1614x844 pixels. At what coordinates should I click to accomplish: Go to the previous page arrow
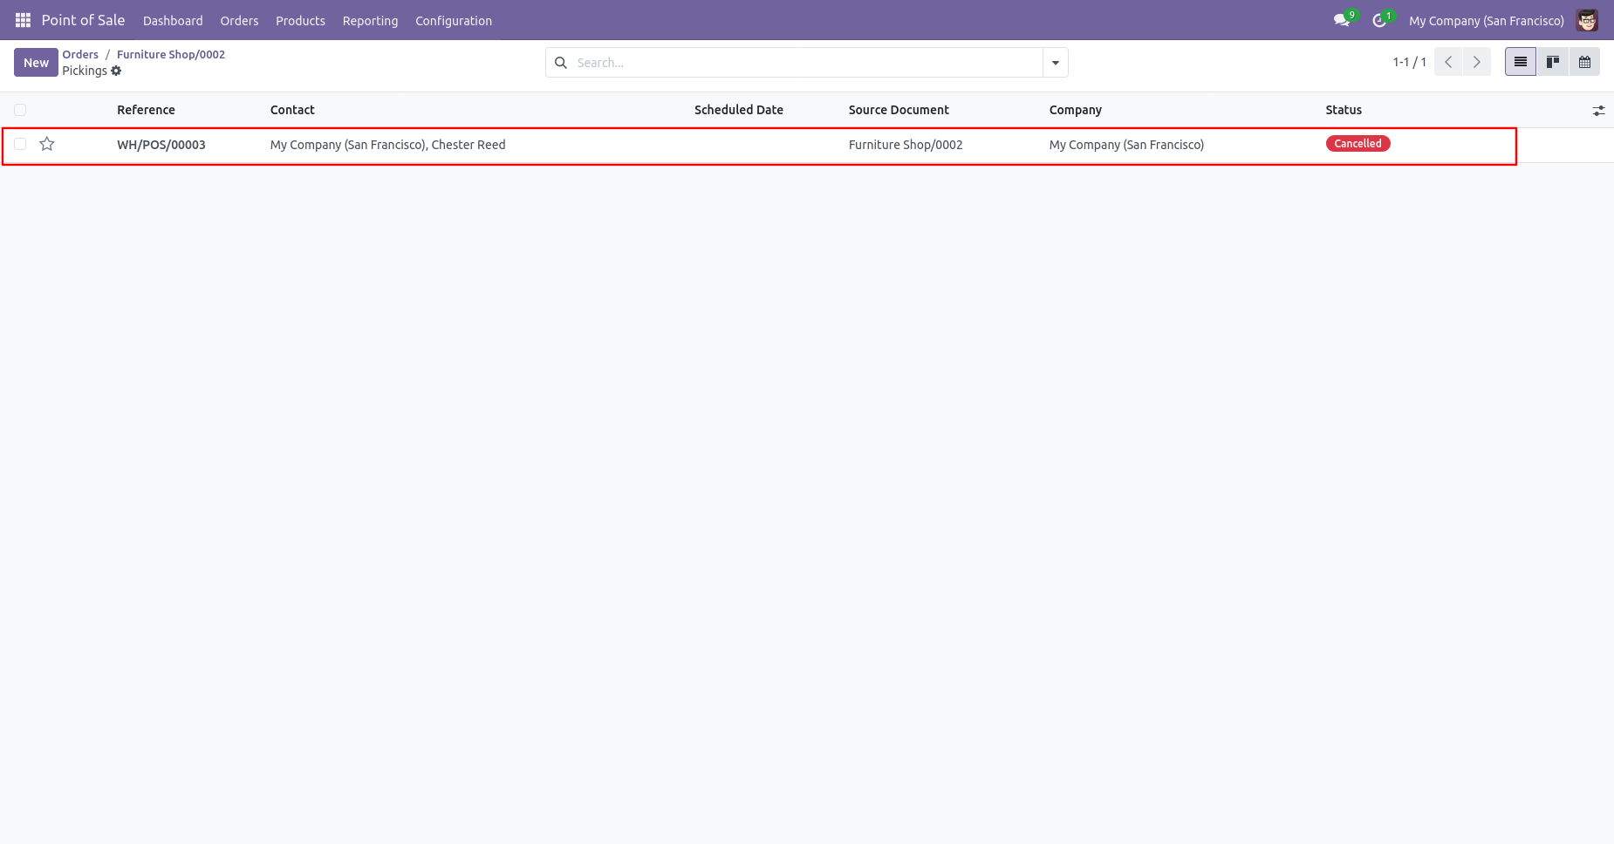click(1448, 62)
